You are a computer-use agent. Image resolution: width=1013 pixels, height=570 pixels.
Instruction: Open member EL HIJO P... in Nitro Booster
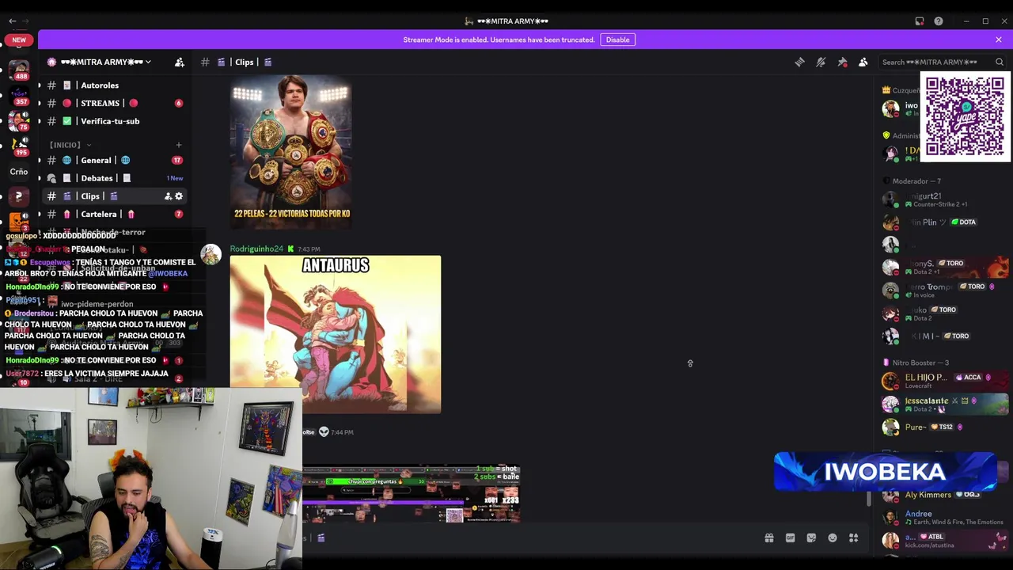[945, 381]
